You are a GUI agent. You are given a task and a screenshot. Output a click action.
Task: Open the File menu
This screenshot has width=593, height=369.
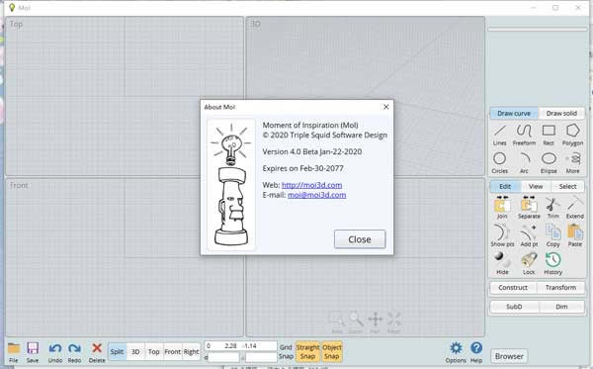(x=14, y=352)
